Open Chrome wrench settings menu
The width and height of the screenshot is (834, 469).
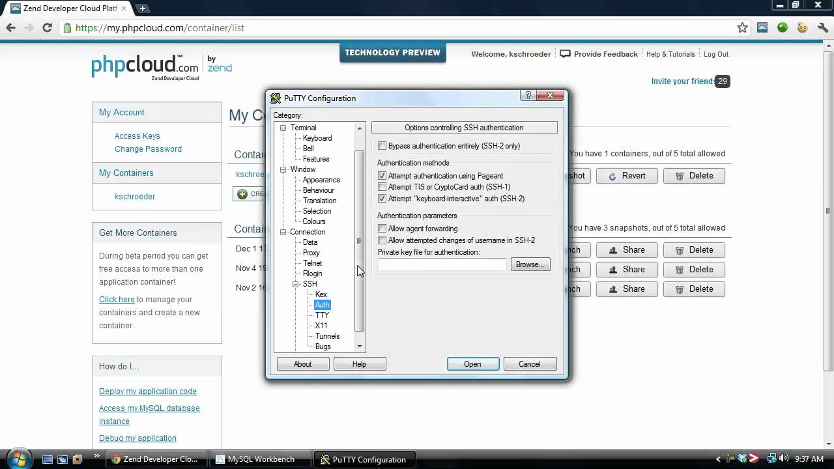click(822, 27)
